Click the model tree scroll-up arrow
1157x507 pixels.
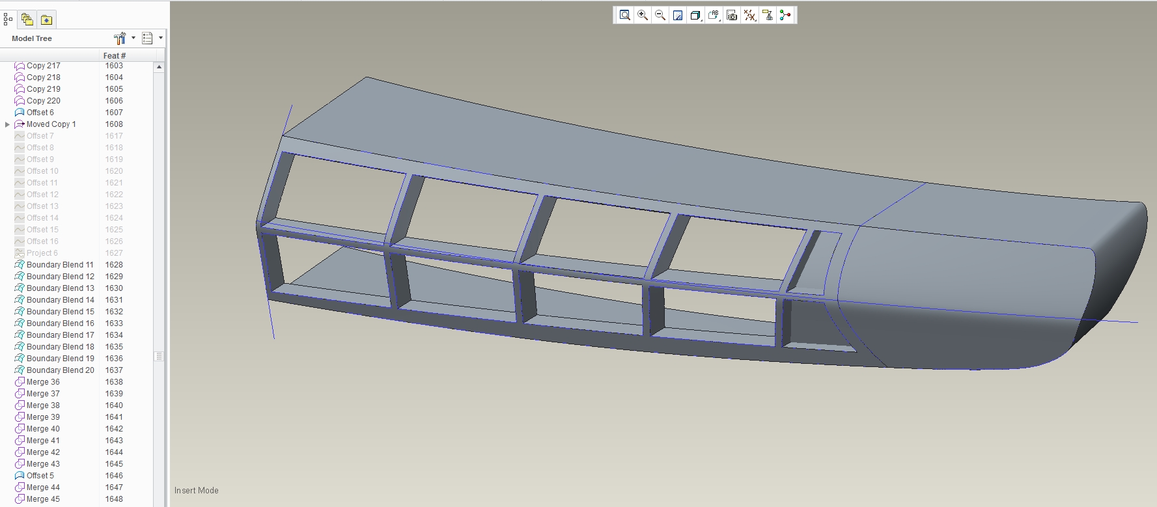pos(159,67)
